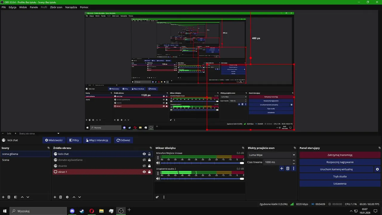Decrease Czas trwania with down stepper

click(294, 164)
